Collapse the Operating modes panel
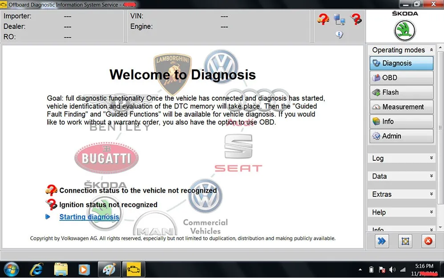Viewport: 444px width, 278px height. point(432,50)
